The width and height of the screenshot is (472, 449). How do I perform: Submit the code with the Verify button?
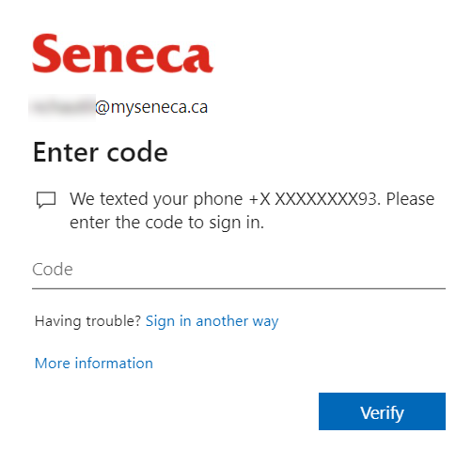[382, 411]
